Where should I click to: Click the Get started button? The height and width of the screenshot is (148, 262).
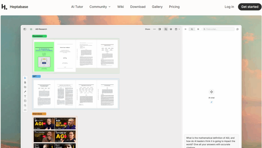click(x=250, y=7)
